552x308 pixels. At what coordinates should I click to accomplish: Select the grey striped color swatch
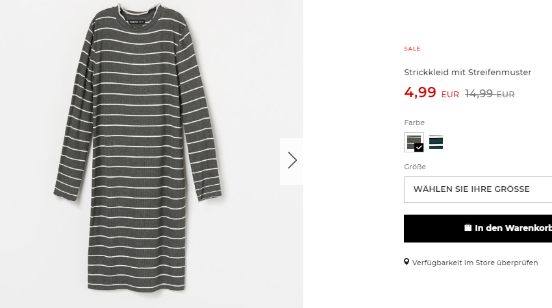[414, 143]
